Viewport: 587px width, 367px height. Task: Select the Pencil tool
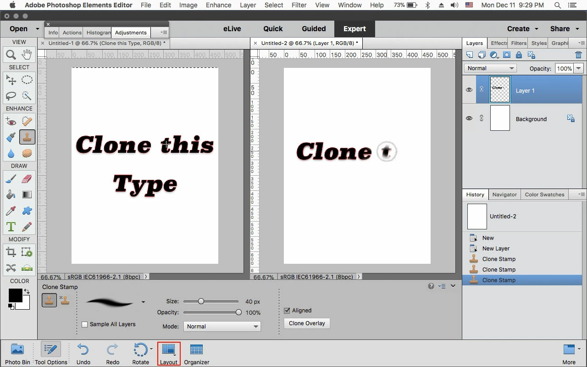[27, 227]
